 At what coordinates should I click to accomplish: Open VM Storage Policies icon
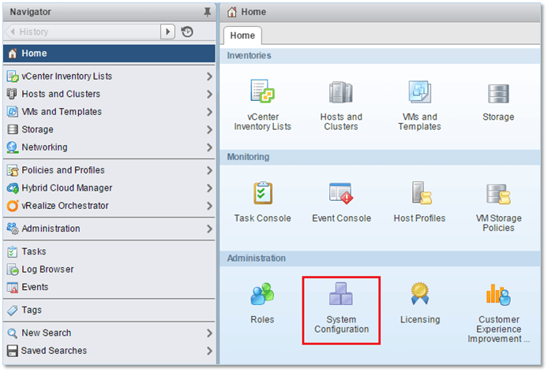coord(498,194)
